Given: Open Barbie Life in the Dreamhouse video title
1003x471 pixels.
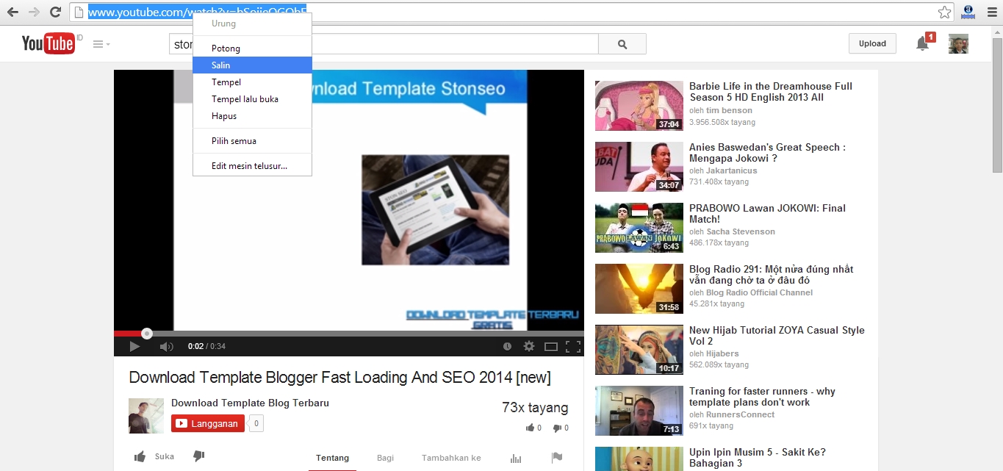Looking at the screenshot, I should click(x=771, y=92).
